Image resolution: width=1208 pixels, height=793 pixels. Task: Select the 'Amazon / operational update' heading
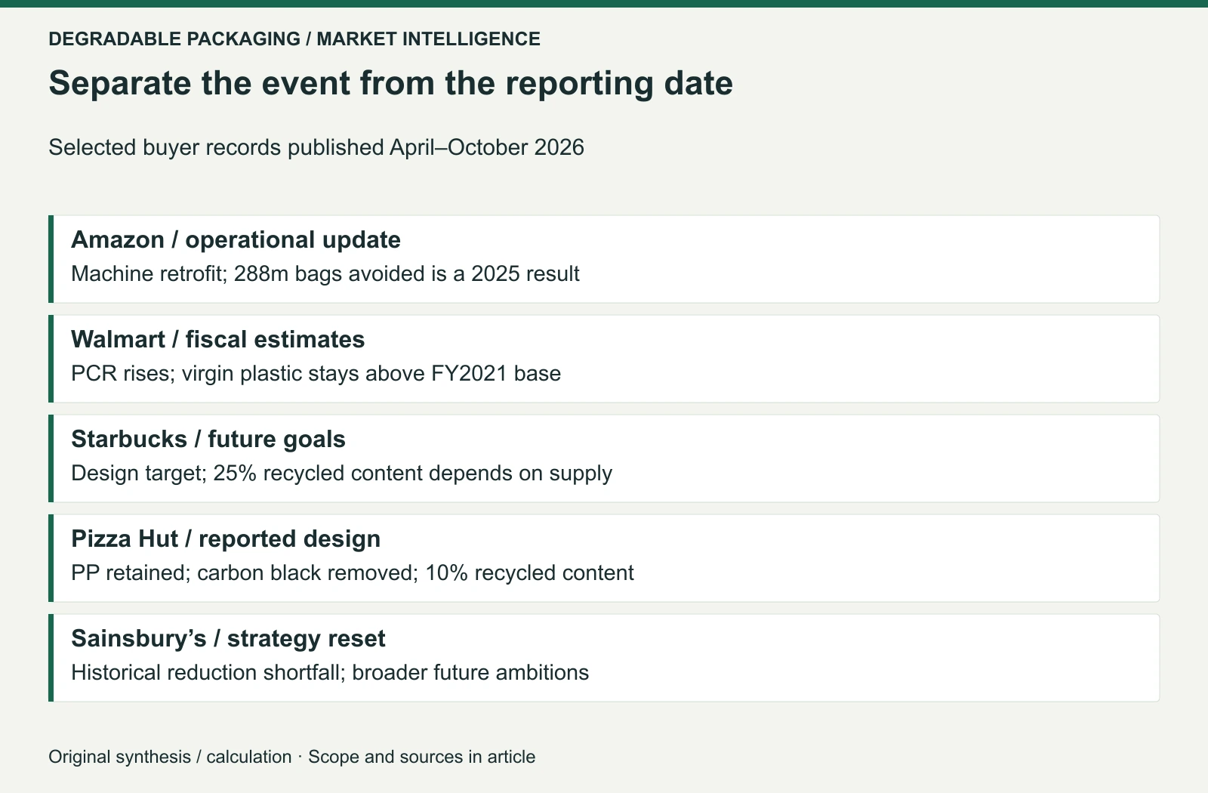(236, 239)
